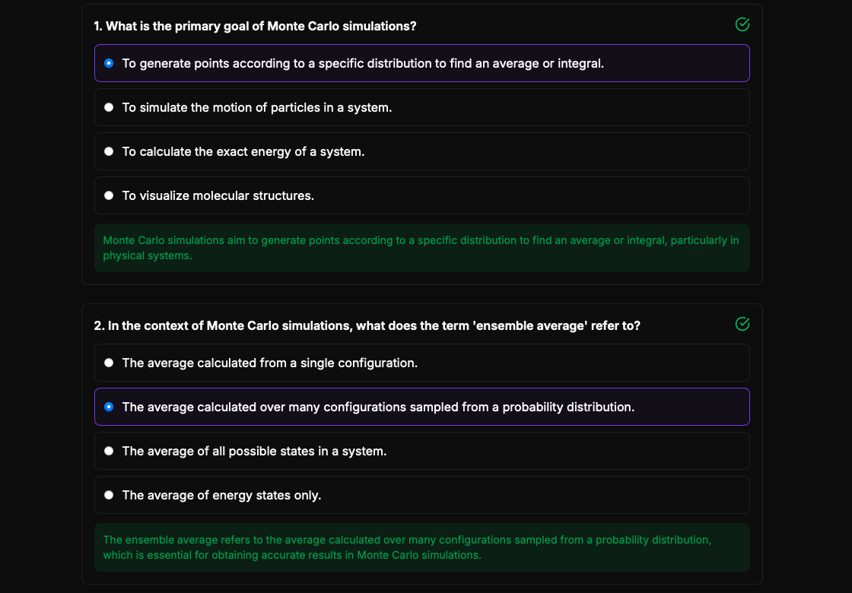Click answer text 'To calculate the exact energy'

(243, 152)
